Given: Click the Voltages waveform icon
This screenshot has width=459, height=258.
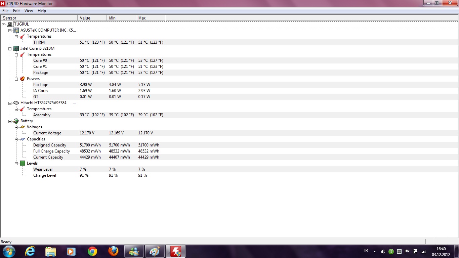Looking at the screenshot, I should coord(23,127).
